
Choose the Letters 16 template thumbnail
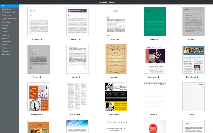(x=77, y=22)
